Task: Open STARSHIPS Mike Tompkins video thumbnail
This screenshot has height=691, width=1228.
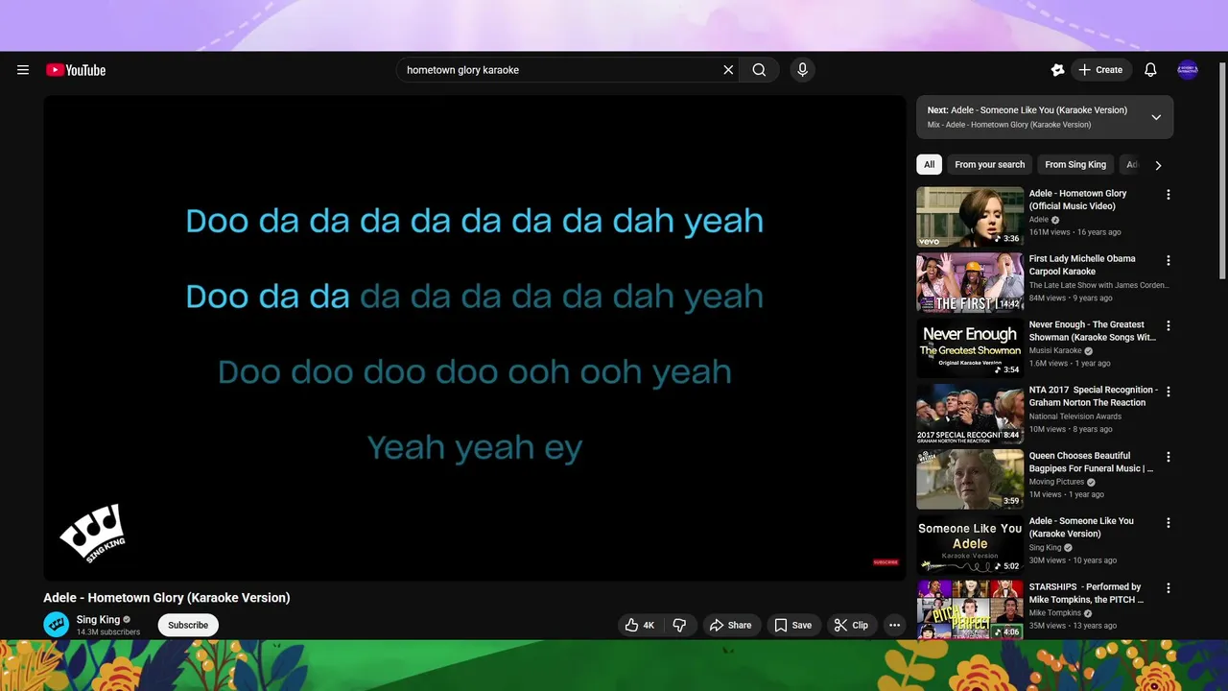Action: [x=969, y=609]
